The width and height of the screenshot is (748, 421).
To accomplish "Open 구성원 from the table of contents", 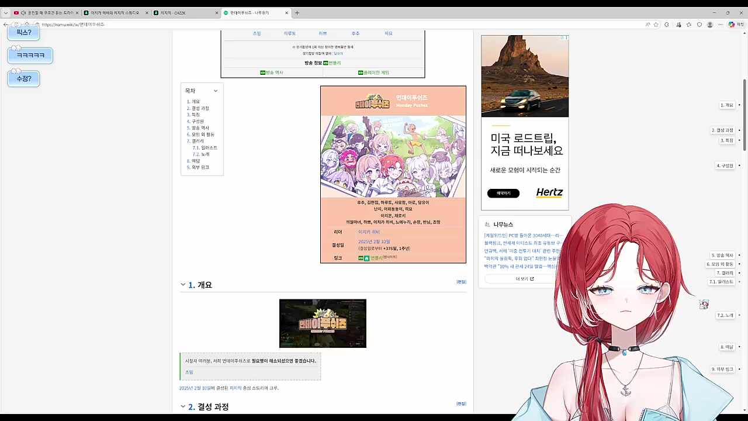I will click(x=196, y=121).
